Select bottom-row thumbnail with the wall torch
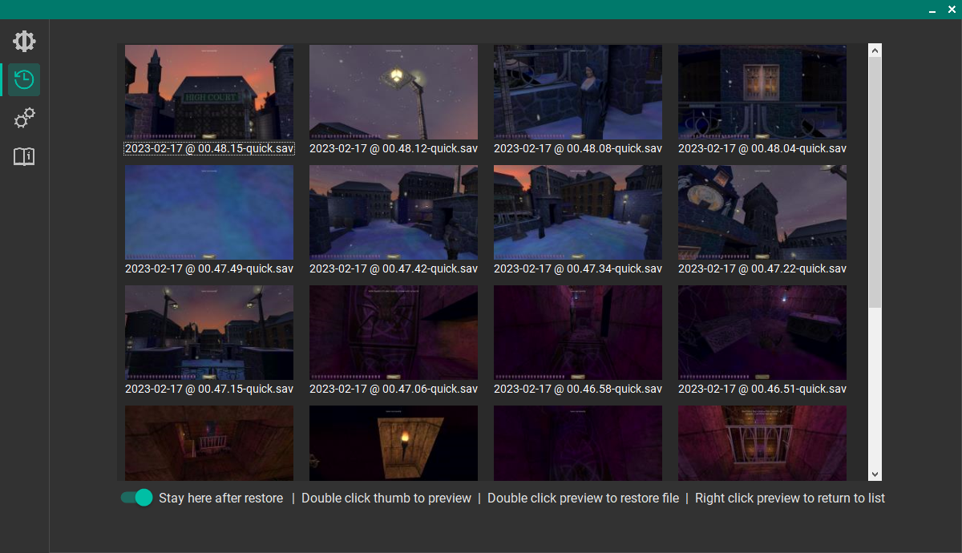The height and width of the screenshot is (553, 962). click(x=394, y=443)
